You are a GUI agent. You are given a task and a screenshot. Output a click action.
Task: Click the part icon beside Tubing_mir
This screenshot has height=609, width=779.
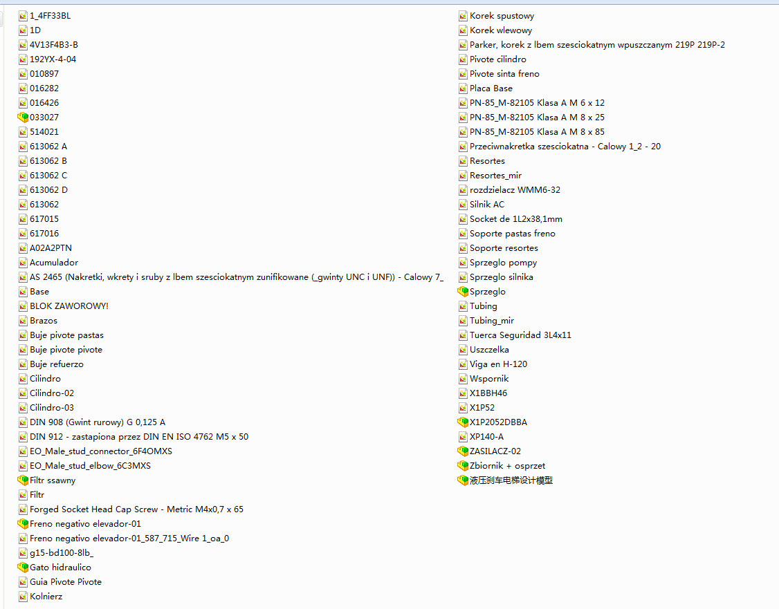point(463,321)
